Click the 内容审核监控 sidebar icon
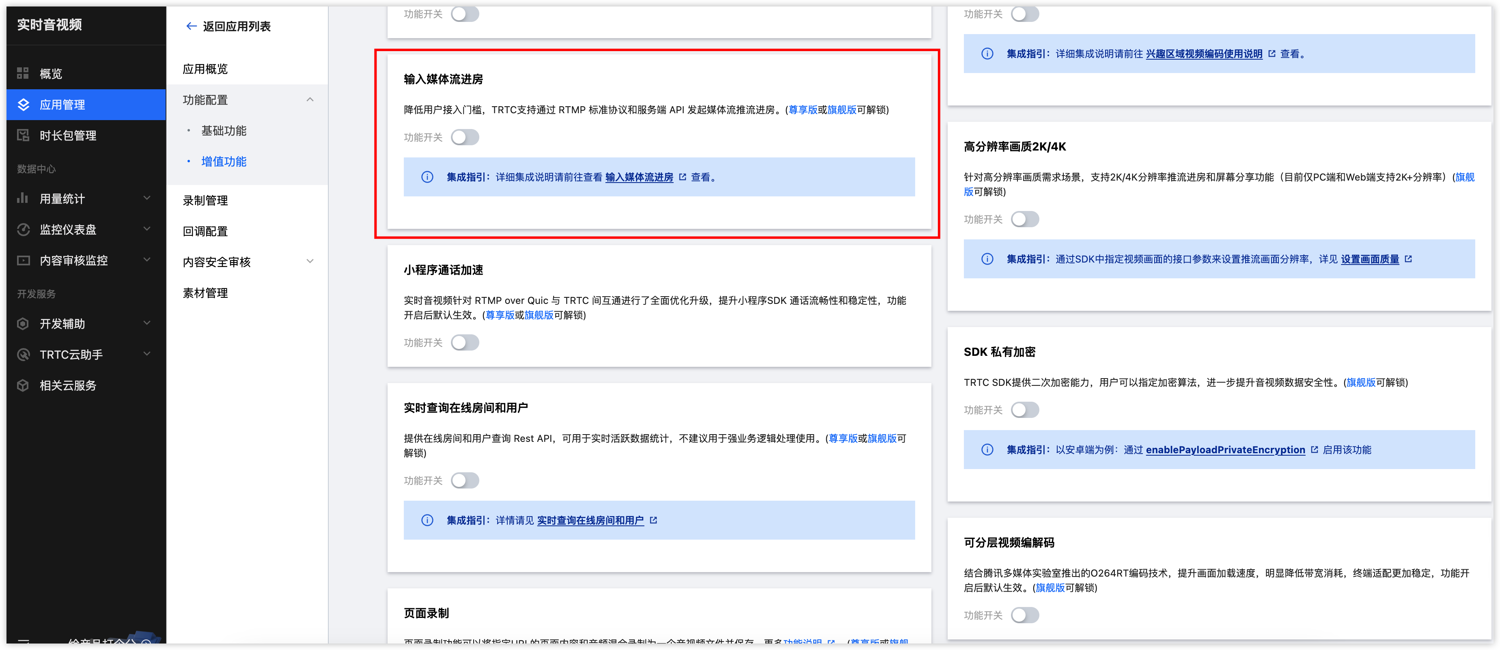Viewport: 1500px width, 650px height. 23,261
